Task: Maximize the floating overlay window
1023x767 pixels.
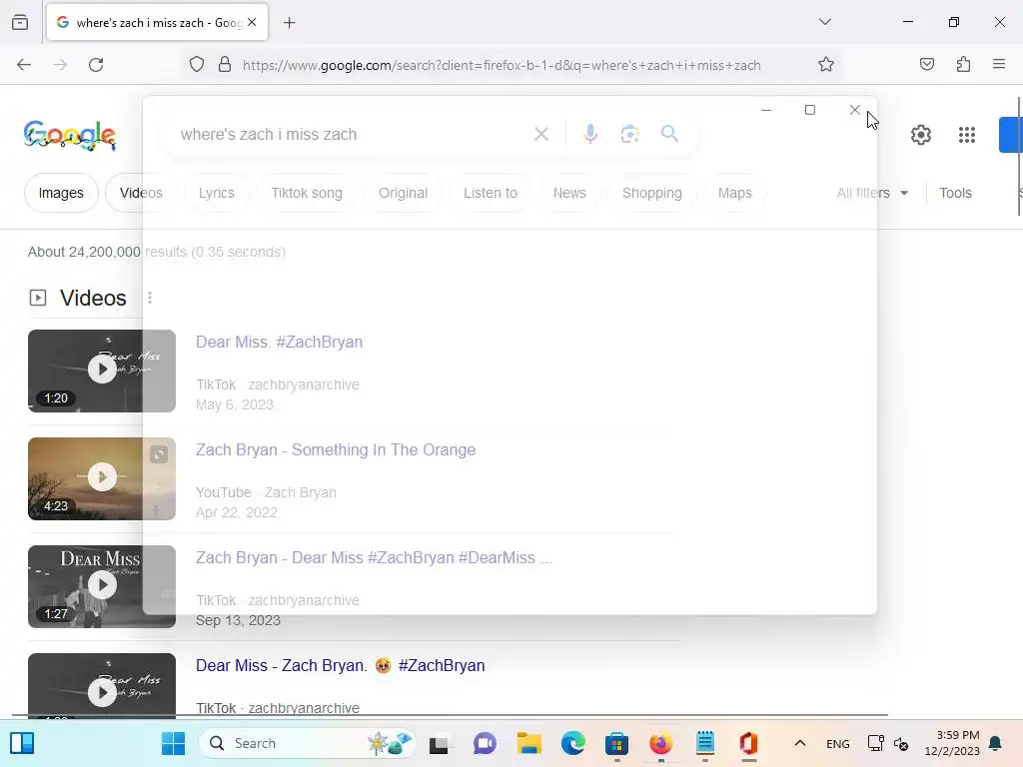Action: (809, 110)
